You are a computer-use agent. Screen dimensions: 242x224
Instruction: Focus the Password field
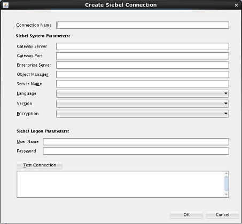136,151
